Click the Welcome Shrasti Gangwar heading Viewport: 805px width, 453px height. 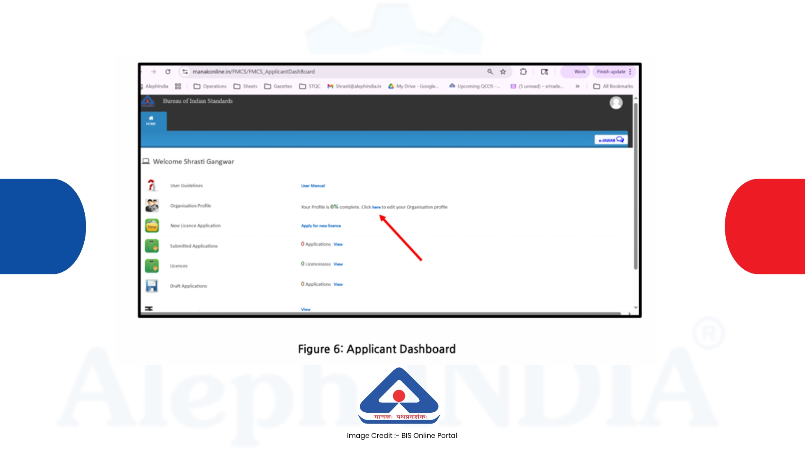[x=193, y=161]
